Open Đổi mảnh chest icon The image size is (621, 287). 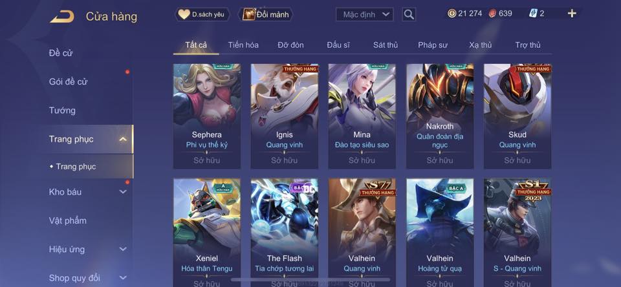(248, 15)
